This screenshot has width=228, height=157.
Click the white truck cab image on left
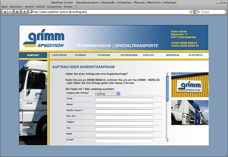[33, 103]
